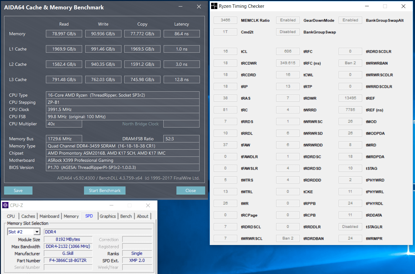Click the Memory Copy value 77.772 GB/s
This screenshot has height=274, width=415.
[142, 34]
